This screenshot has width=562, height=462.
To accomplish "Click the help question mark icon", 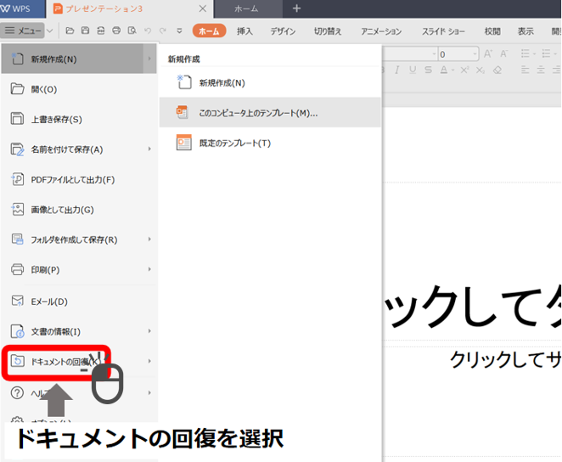I will (17, 393).
